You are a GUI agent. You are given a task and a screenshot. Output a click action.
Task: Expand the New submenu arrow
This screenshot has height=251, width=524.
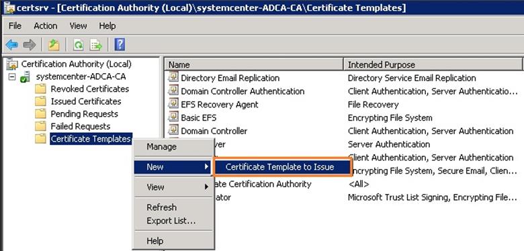point(207,167)
